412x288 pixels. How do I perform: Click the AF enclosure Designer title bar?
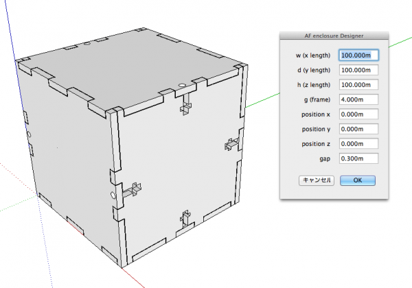tap(334, 34)
